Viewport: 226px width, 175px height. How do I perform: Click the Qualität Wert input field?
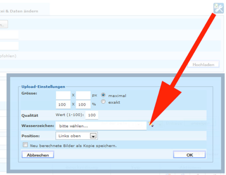92,115
